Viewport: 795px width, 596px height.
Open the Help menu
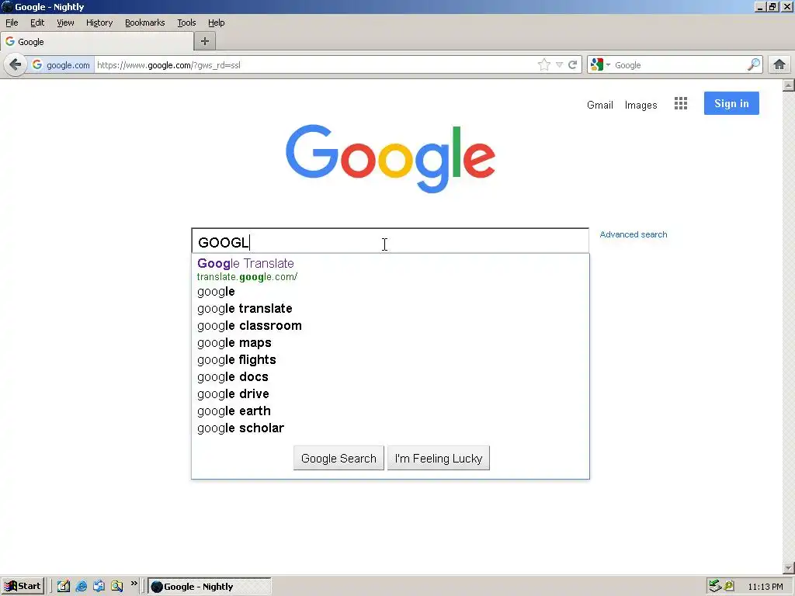click(x=217, y=23)
